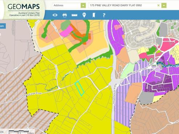Click the blue tab at left edge

[x=3, y=26]
